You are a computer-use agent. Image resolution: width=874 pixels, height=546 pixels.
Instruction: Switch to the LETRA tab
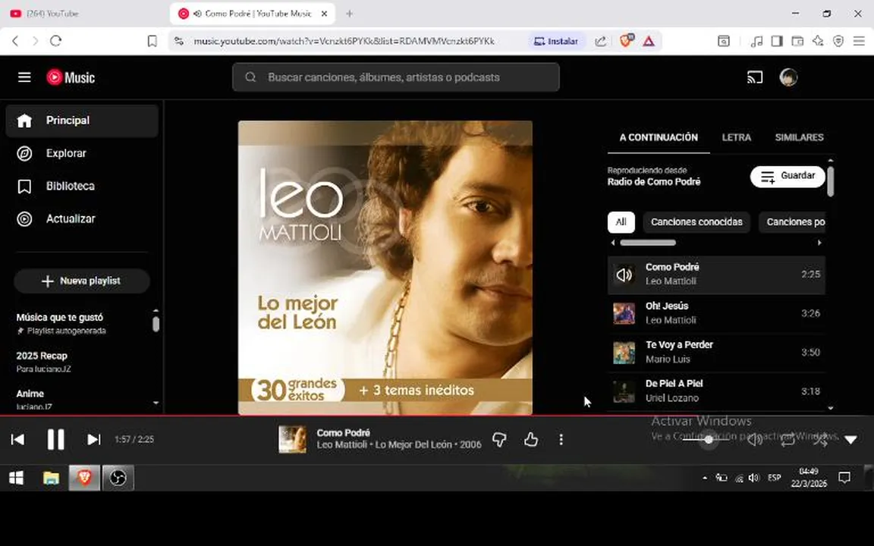coord(737,137)
